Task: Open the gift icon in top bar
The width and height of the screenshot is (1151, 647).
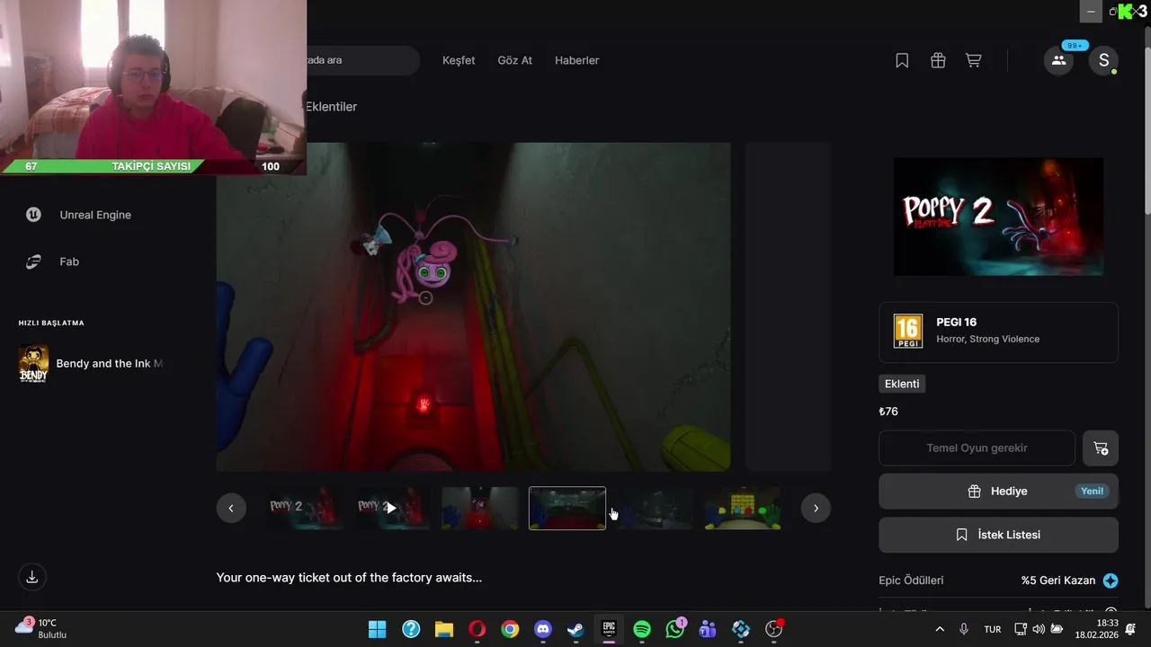Action: click(938, 60)
